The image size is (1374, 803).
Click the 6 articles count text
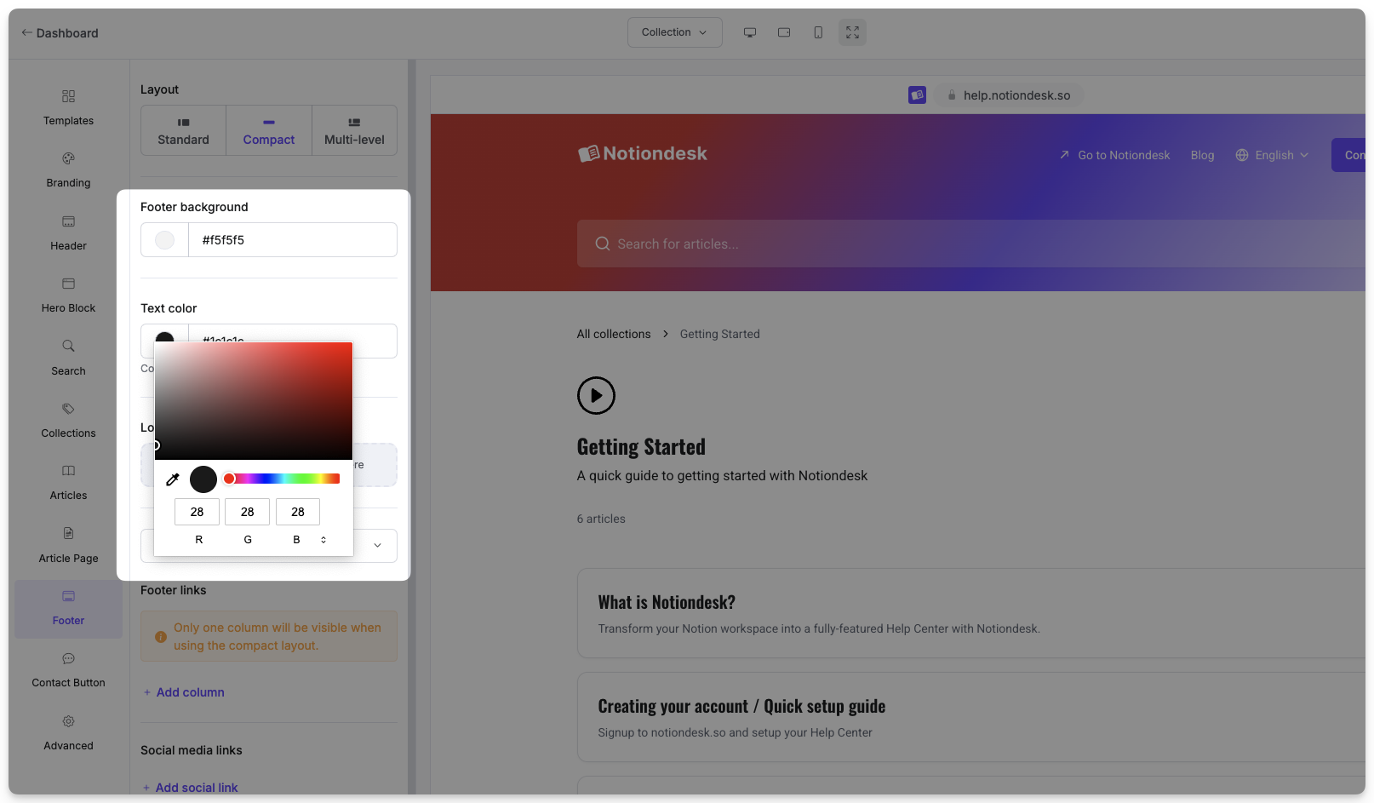(x=601, y=519)
